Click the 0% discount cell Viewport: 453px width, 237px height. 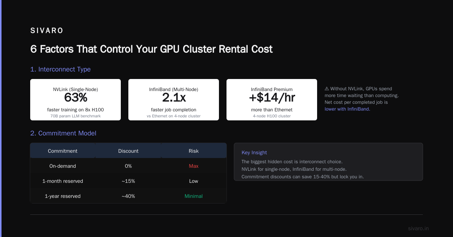[x=128, y=166]
